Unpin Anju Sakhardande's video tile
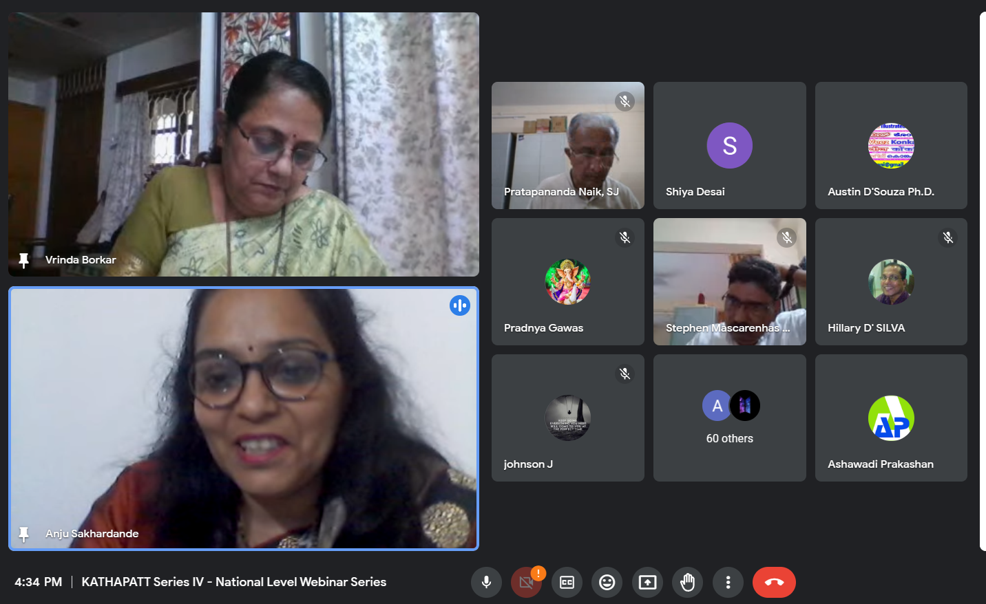Image resolution: width=986 pixels, height=604 pixels. point(24,534)
